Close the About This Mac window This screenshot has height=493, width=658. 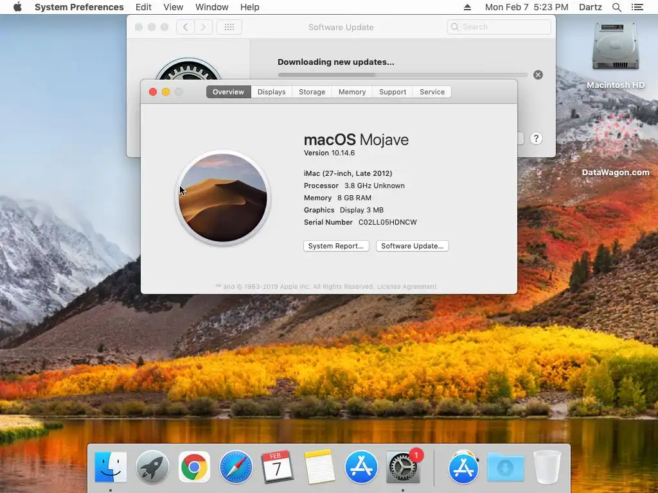point(153,92)
